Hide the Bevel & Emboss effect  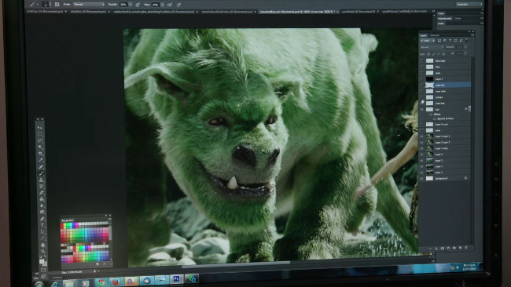pos(435,118)
